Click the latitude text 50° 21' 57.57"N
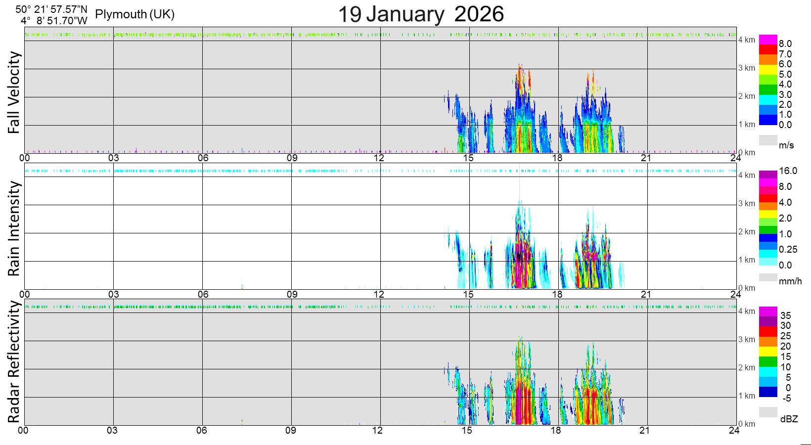 pos(51,9)
